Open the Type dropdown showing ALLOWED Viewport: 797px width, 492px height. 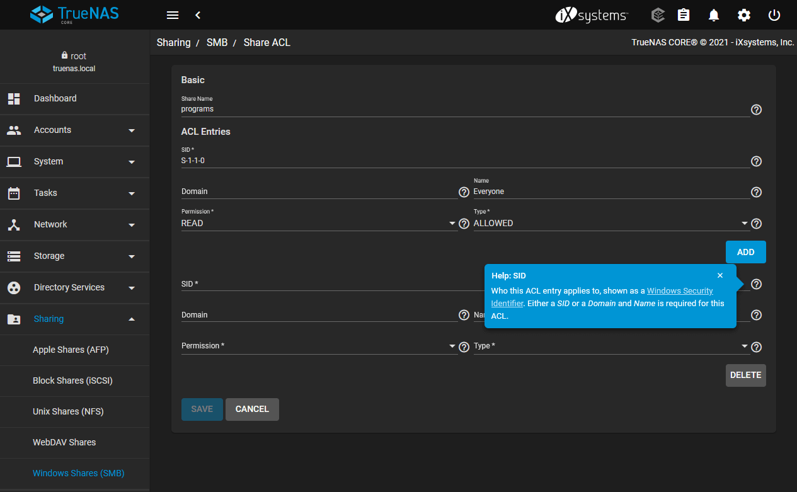(x=611, y=223)
